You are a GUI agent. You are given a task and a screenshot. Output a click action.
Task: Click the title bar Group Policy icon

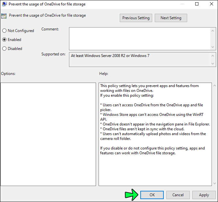pyautogui.click(x=4, y=4)
